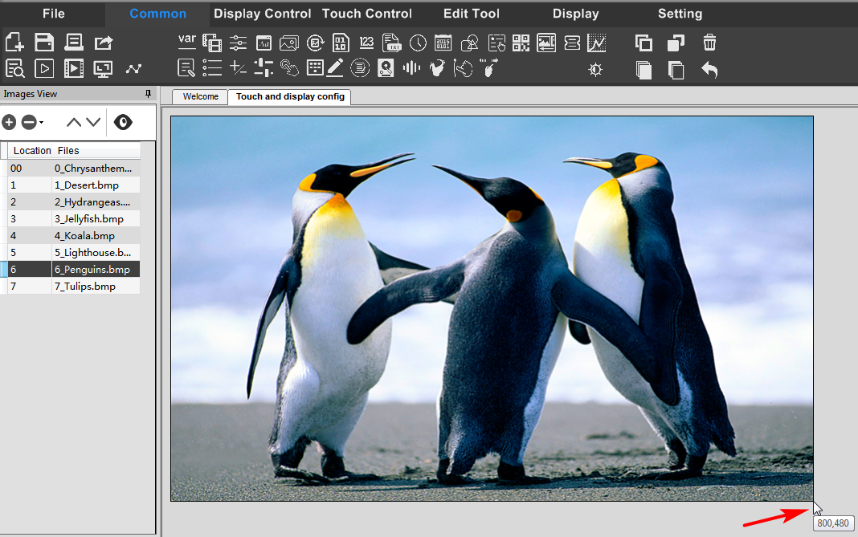Click the clock display icon
Screen dimensions: 858x537
(418, 43)
